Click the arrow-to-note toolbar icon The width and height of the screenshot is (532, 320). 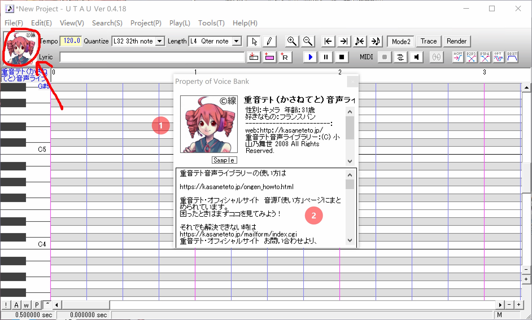pyautogui.click(x=375, y=41)
